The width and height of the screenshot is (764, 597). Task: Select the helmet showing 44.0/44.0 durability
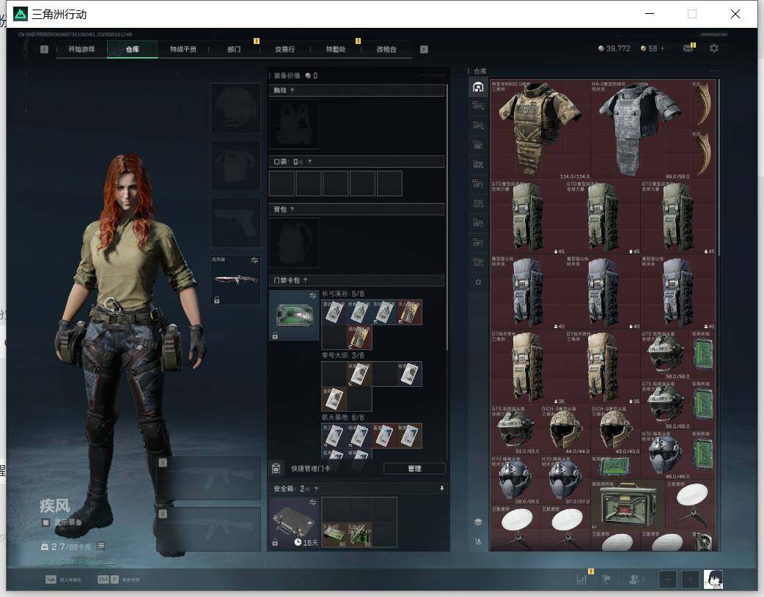click(565, 430)
